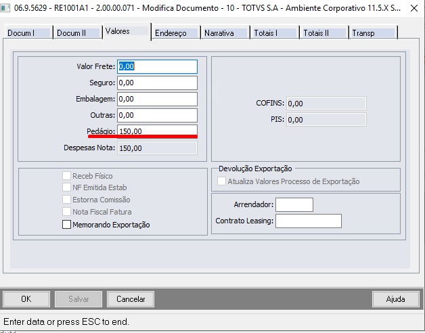The image size is (425, 333).
Task: Click the 'Devolução Exportação' group label
Action: tap(255, 169)
